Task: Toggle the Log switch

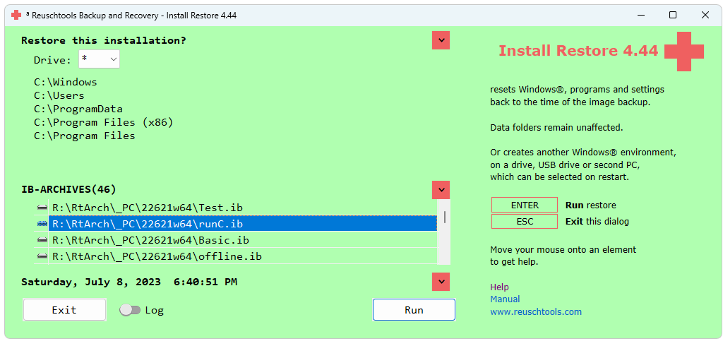Action: 130,310
